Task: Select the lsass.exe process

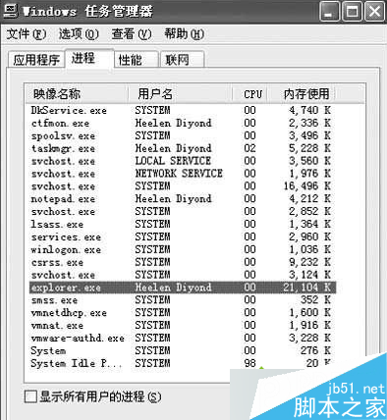Action: 182,224
